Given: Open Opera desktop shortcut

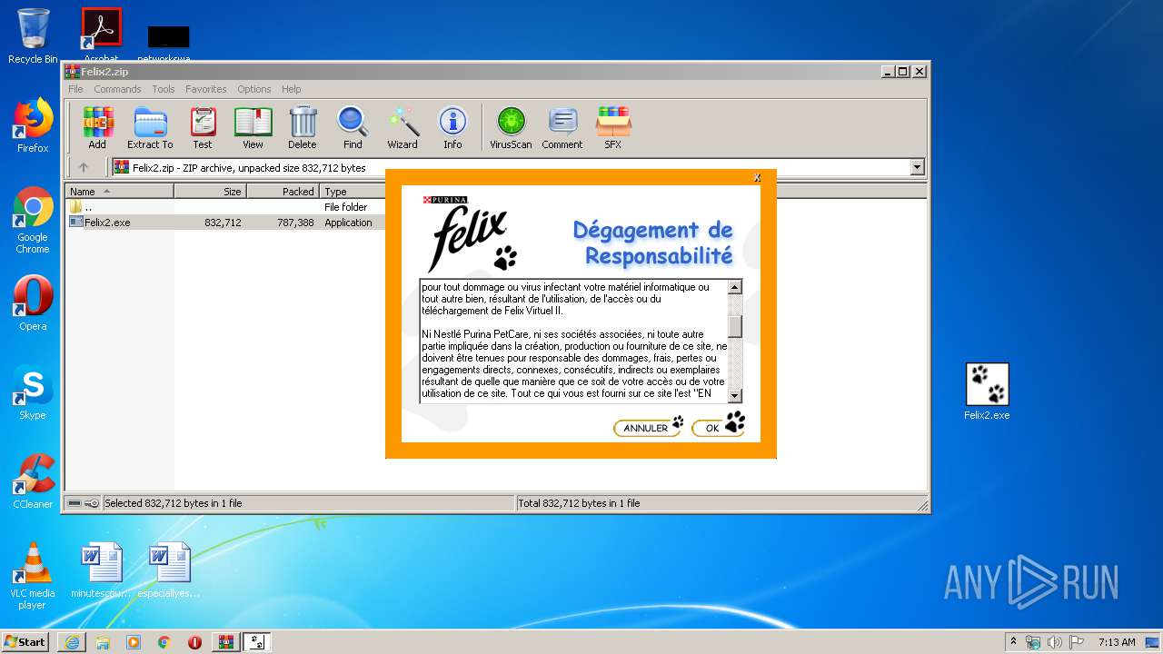Looking at the screenshot, I should (x=33, y=302).
